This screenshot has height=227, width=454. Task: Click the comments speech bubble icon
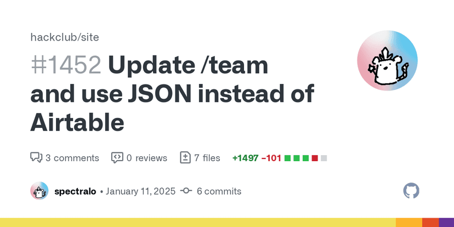pyautogui.click(x=36, y=158)
